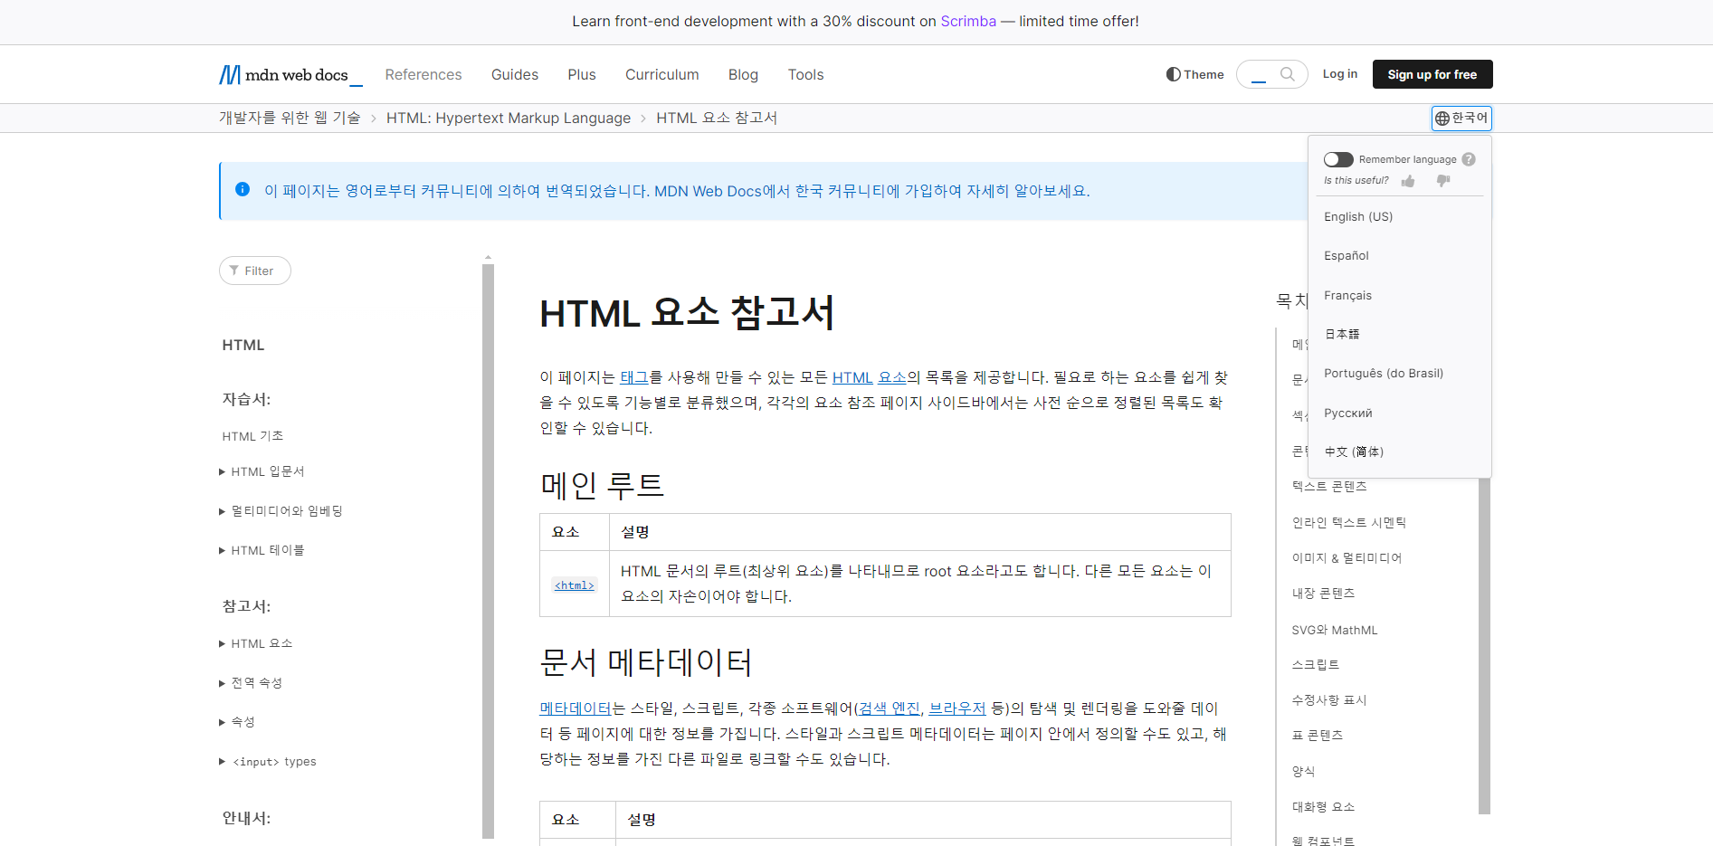This screenshot has height=846, width=1713.
Task: Select English (US) from language list
Action: coord(1358,217)
